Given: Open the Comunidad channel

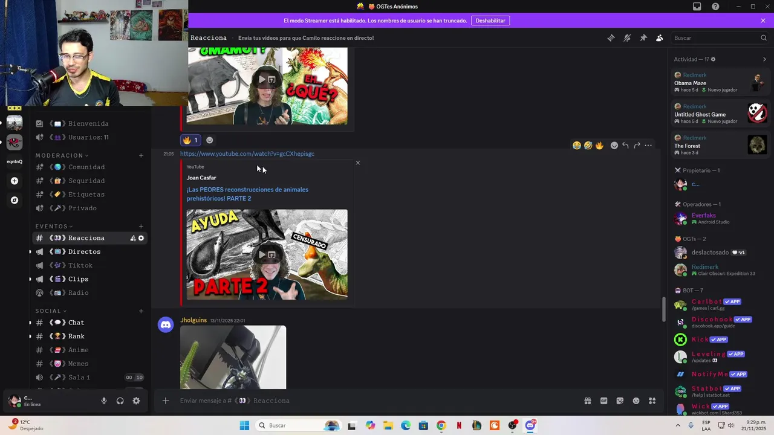Looking at the screenshot, I should click(89, 167).
